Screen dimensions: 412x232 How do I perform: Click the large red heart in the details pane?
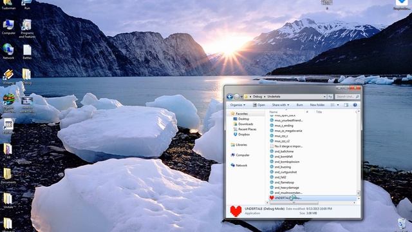tap(236, 211)
